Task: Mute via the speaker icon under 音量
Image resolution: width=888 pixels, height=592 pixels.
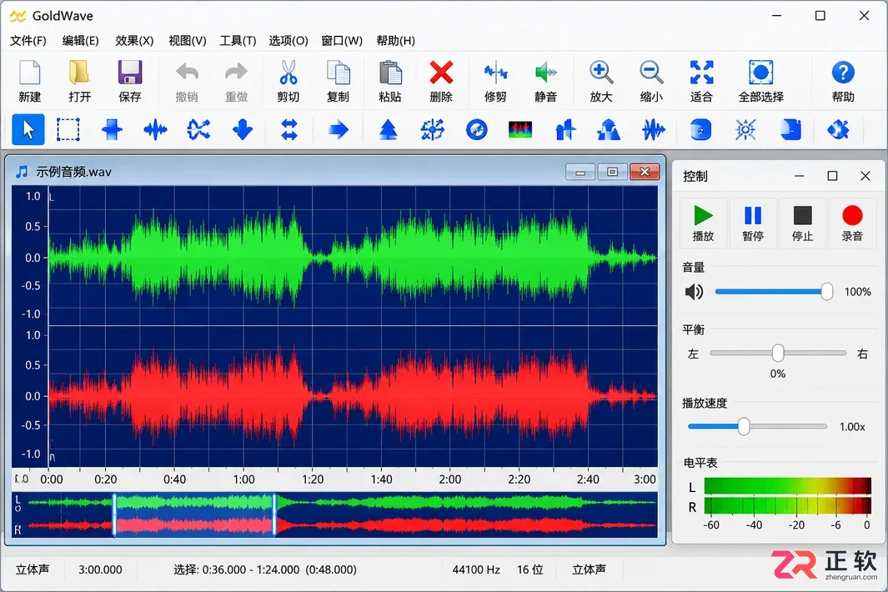Action: coord(694,292)
